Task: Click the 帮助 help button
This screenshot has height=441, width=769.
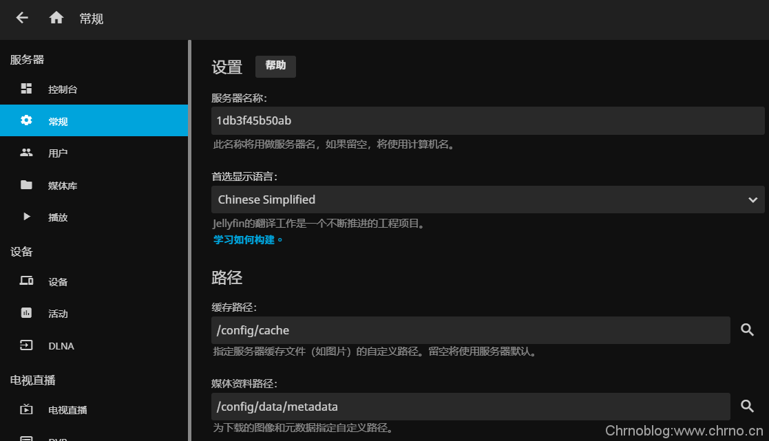Action: click(275, 66)
